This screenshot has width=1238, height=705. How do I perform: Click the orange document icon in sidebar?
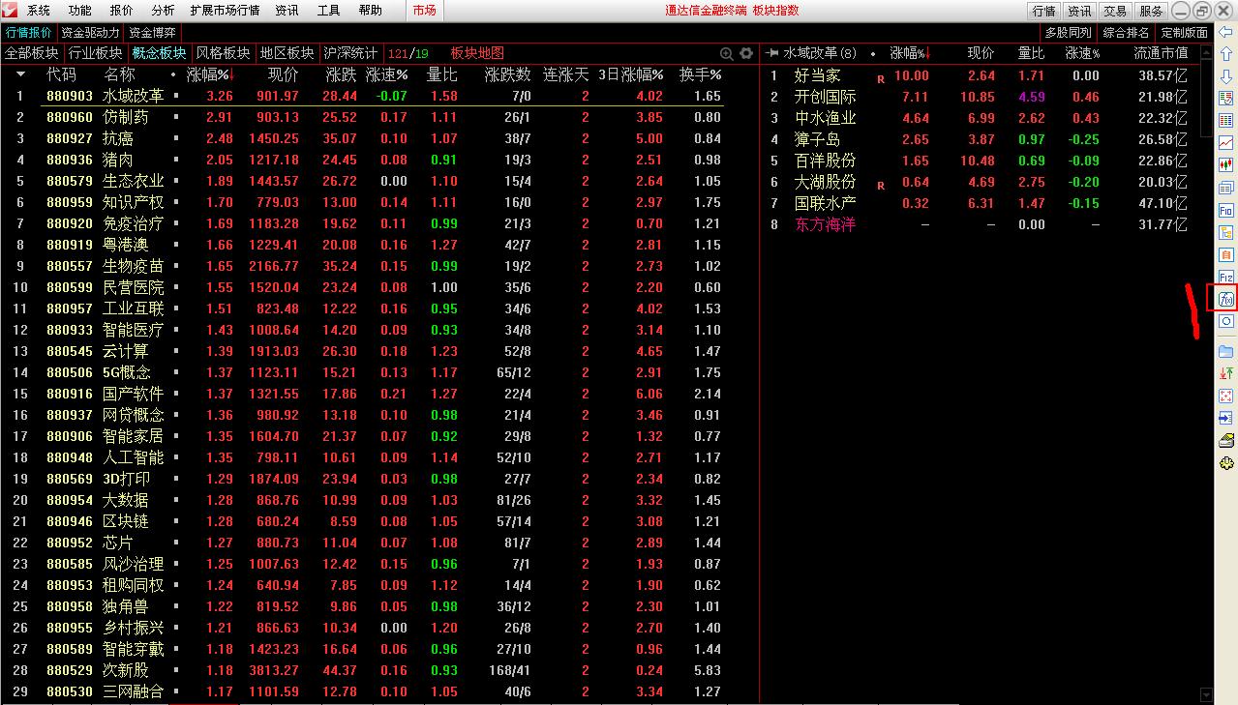pos(1225,254)
